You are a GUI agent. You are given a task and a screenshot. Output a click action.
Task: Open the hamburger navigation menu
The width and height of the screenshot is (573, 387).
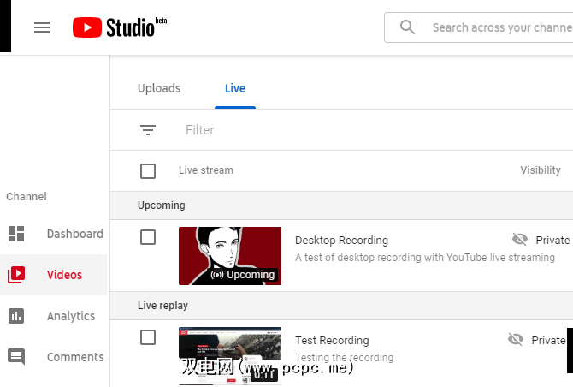pyautogui.click(x=42, y=27)
